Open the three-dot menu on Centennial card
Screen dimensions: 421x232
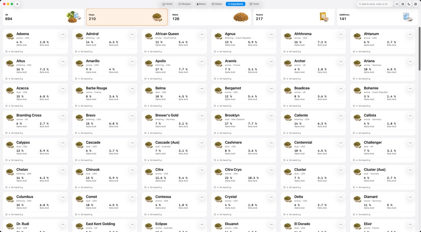[341, 143]
